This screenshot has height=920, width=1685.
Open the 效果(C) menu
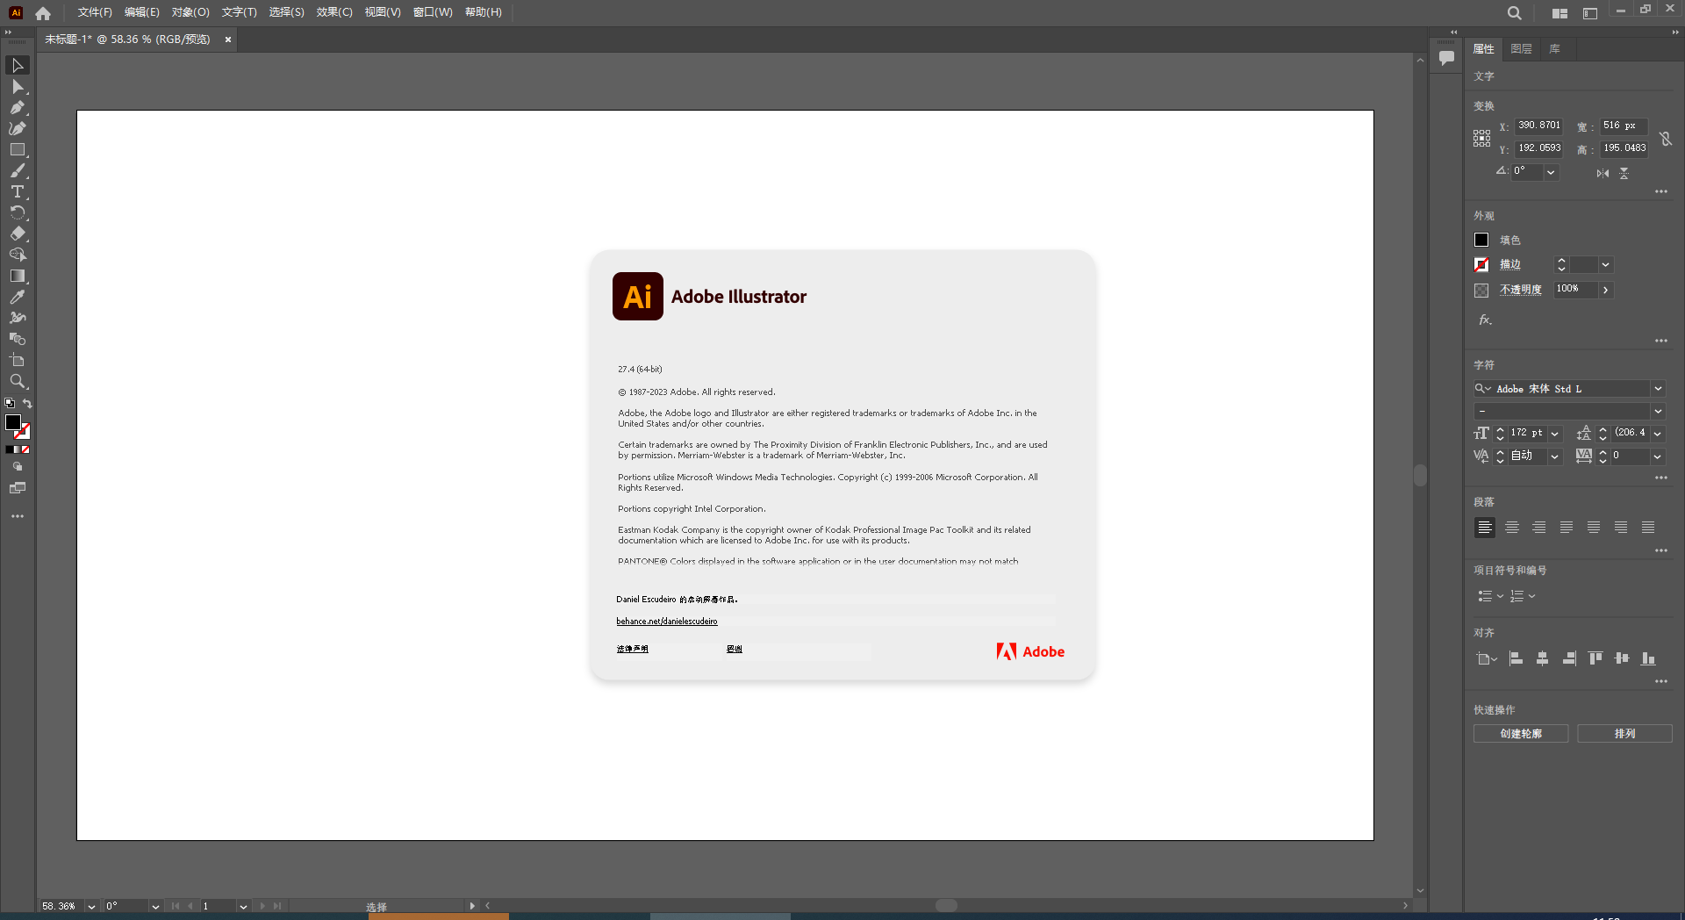(x=334, y=12)
